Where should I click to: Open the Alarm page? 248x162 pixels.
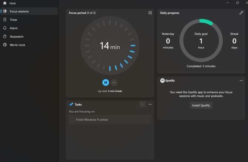point(29,28)
